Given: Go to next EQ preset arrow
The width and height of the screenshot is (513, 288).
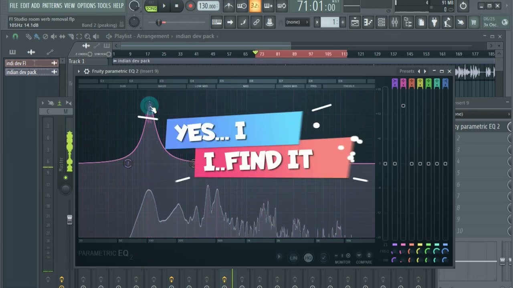Looking at the screenshot, I should pos(425,71).
